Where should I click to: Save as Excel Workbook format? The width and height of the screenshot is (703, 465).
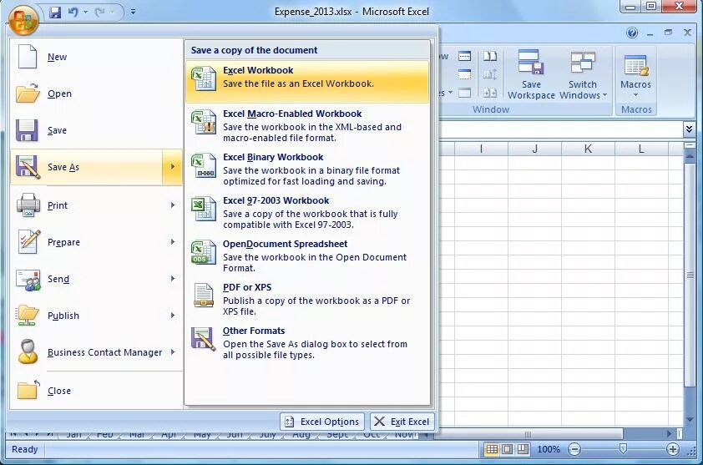click(307, 82)
